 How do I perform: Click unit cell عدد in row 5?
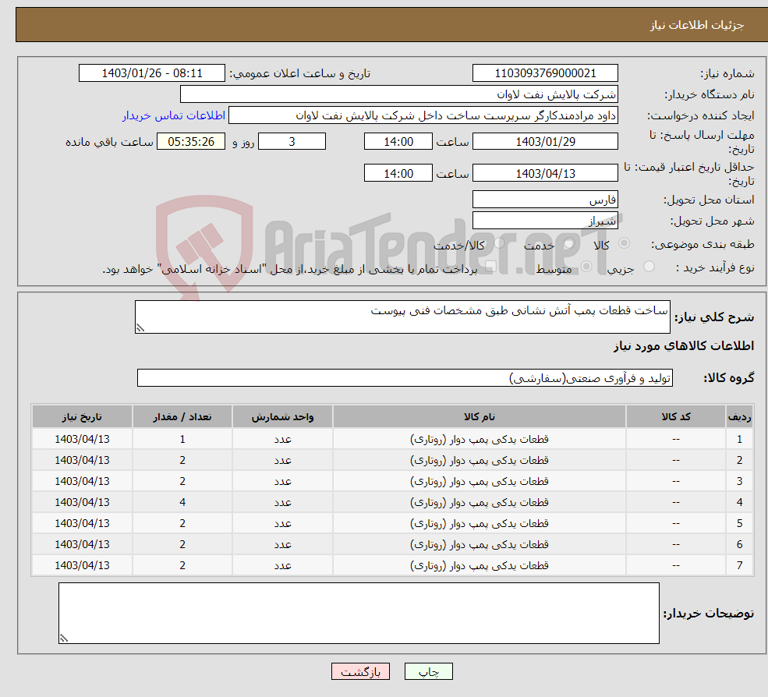pyautogui.click(x=282, y=524)
